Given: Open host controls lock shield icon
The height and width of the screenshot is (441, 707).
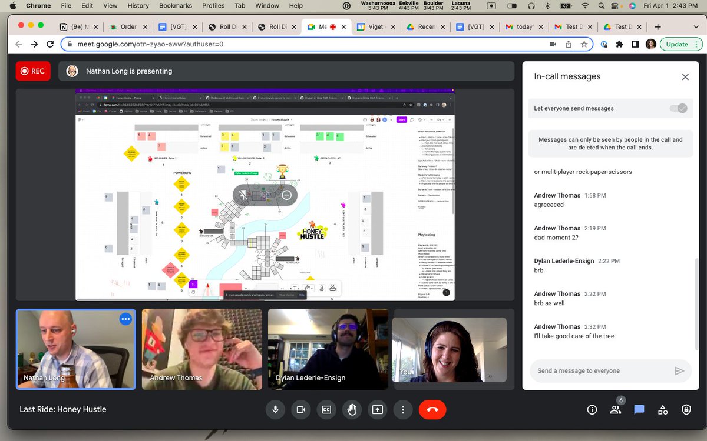Looking at the screenshot, I should coord(686,410).
